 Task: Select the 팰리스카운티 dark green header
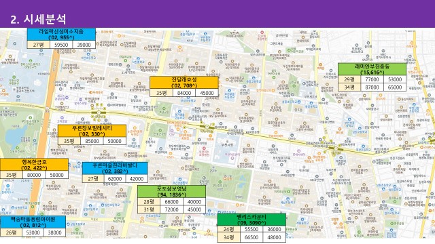(251, 220)
